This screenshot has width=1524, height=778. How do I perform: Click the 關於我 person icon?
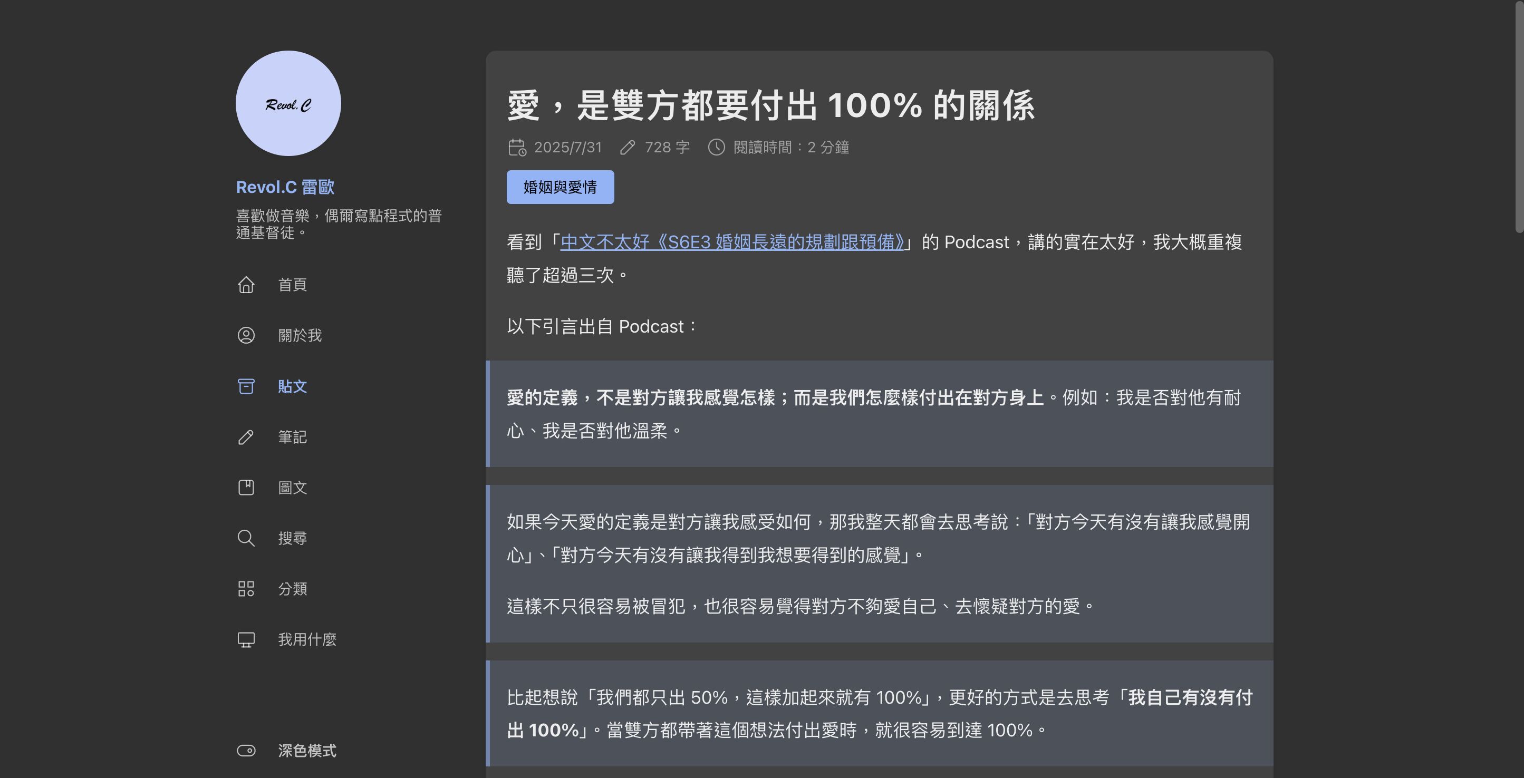click(x=246, y=335)
